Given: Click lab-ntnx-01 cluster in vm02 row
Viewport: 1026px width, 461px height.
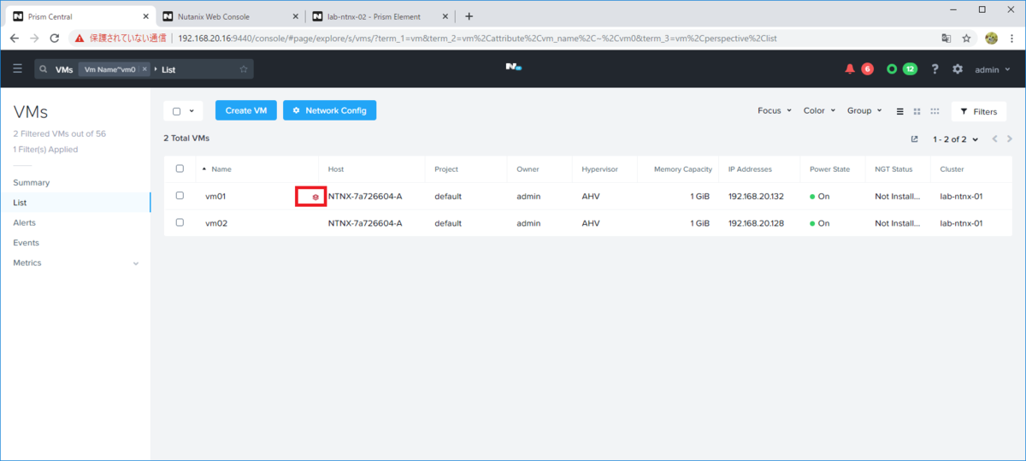Looking at the screenshot, I should [x=961, y=222].
